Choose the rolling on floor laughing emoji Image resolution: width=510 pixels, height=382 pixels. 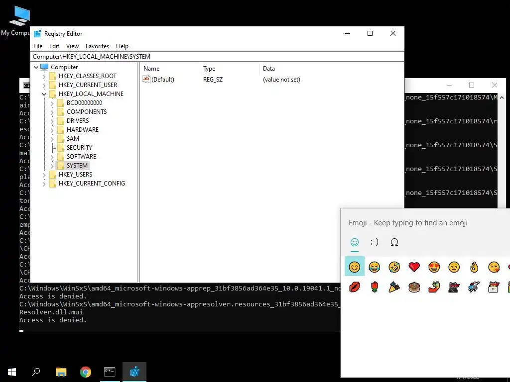[x=394, y=267]
